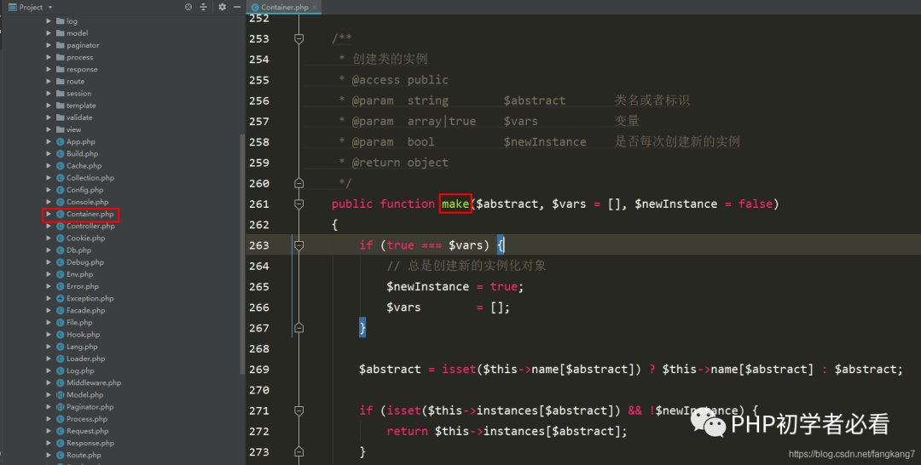Screen dimensions: 921x465
Task: Click the fold end marker at line 260
Action: 299,183
